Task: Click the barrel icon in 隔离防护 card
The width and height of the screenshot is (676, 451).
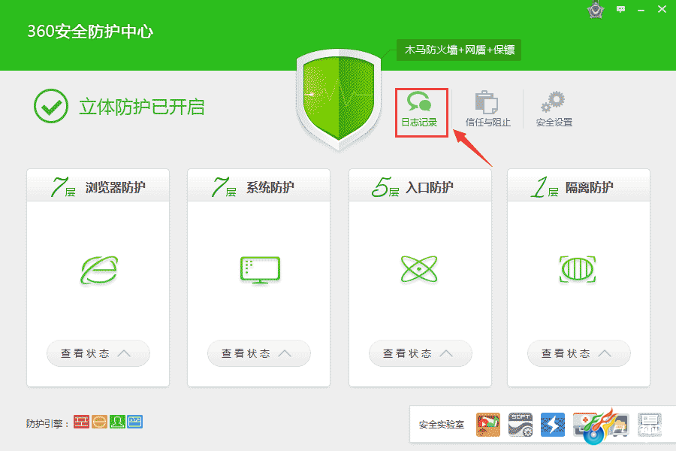Action: click(578, 269)
